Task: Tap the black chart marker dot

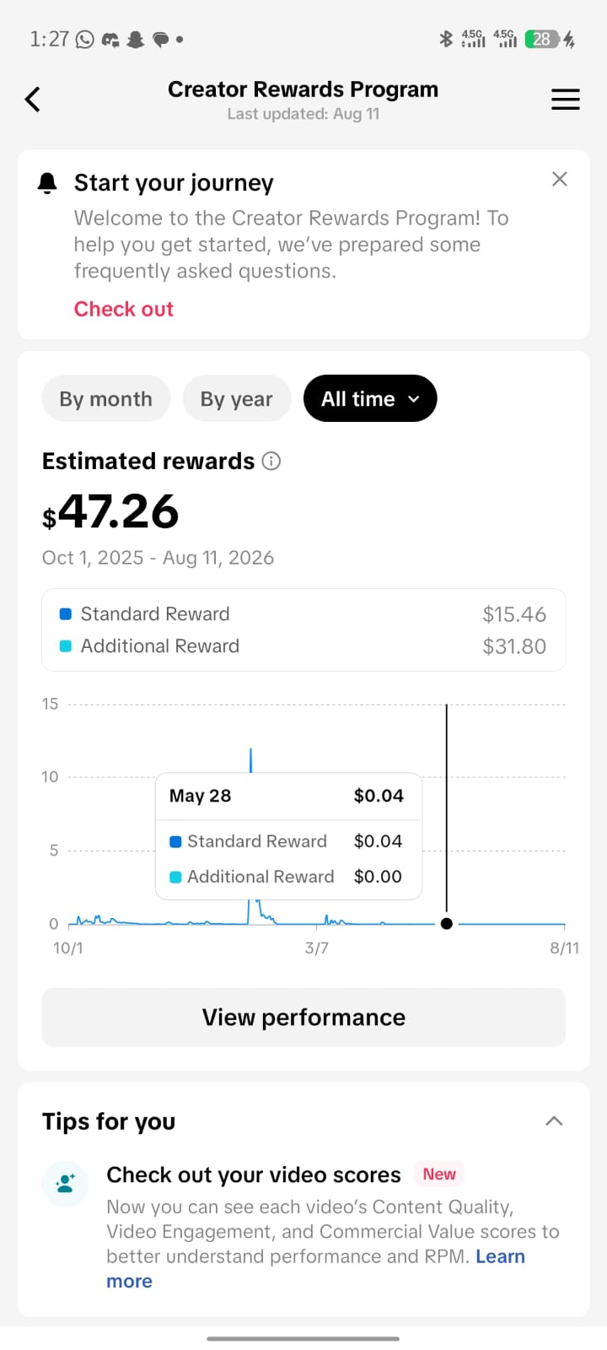Action: click(447, 924)
